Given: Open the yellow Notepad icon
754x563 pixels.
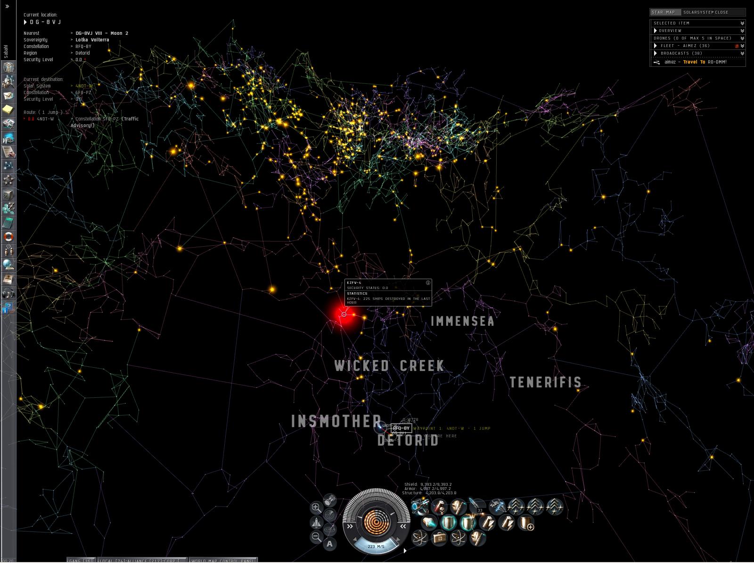Looking at the screenshot, I should 8,110.
